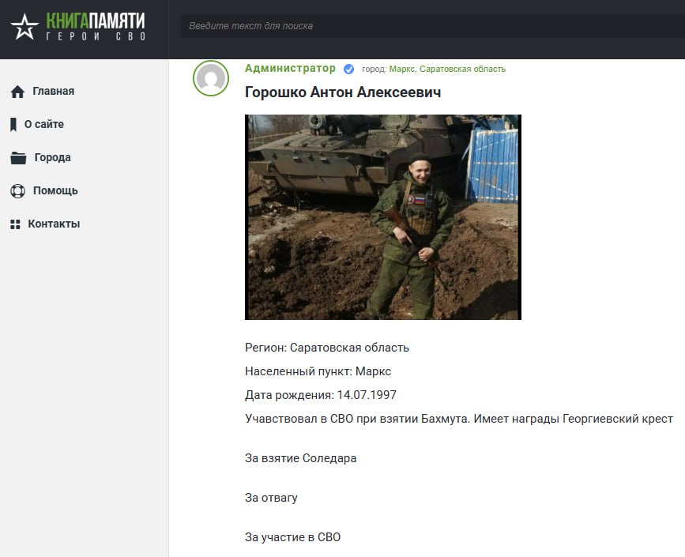The image size is (685, 557).
Task: Open the Контакты menu label
Action: coord(54,224)
